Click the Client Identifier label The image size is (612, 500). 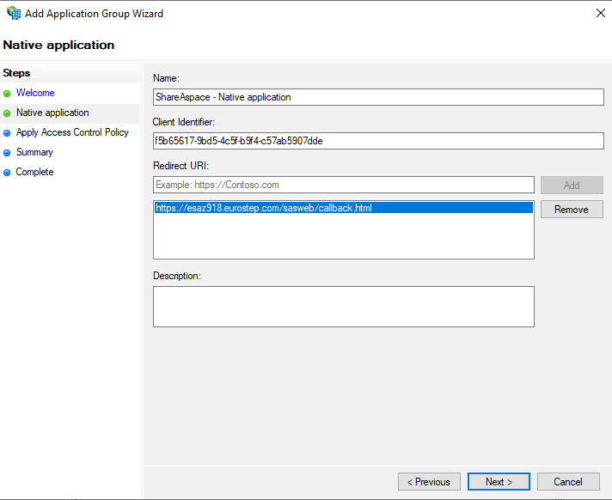coord(183,122)
